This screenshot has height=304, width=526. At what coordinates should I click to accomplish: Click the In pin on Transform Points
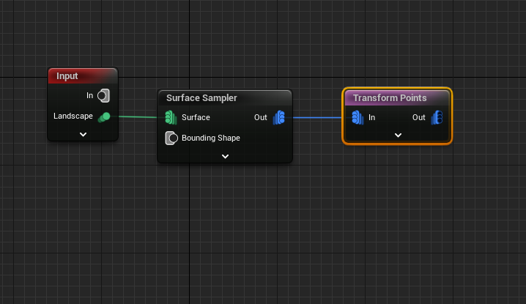click(358, 117)
